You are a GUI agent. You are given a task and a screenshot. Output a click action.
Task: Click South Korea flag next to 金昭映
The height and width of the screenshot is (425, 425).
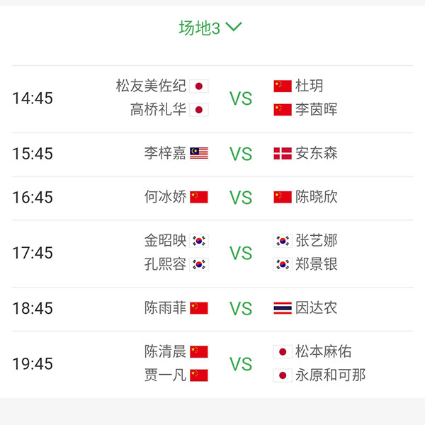click(199, 241)
